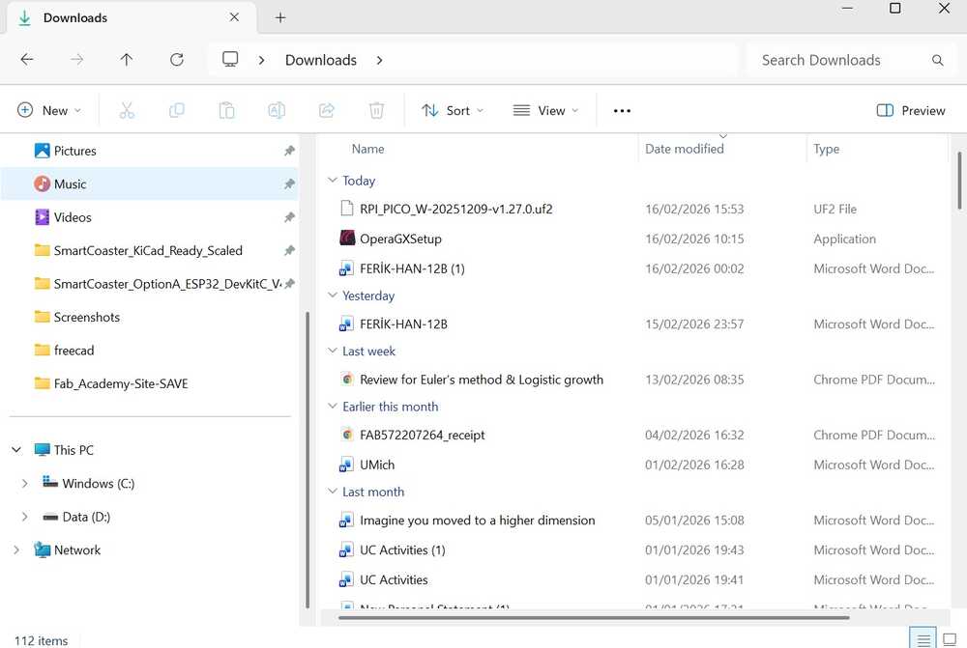Open a new tab with plus button

(x=280, y=17)
